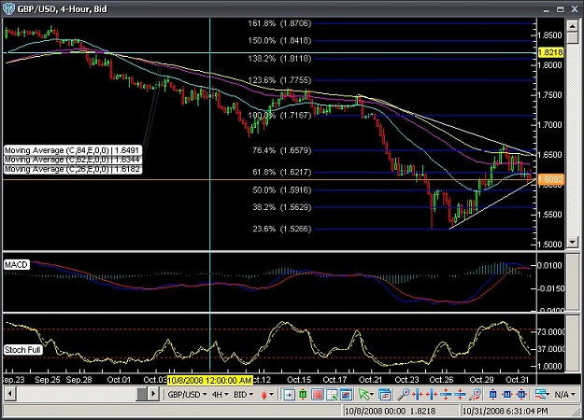Open the green cursor pointer tool menu

point(365,394)
